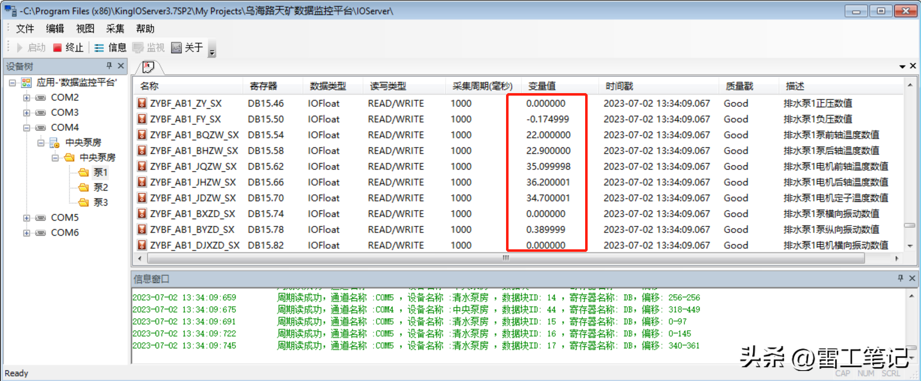This screenshot has height=381, width=921.
Task: Pin the info window (信息窗口) panel
Action: 900,278
